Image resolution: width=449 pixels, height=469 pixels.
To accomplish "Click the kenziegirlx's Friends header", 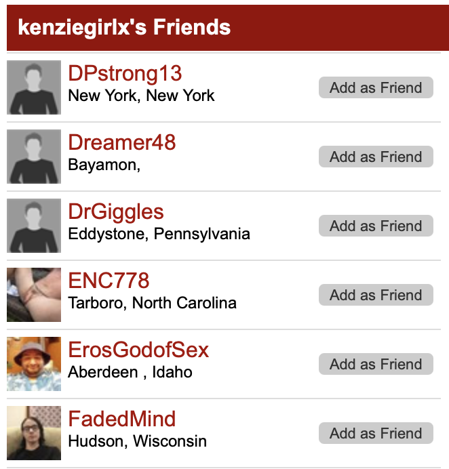I will coord(124,27).
